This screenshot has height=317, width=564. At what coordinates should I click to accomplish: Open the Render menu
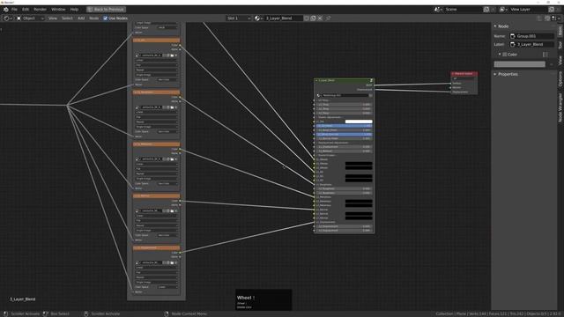coord(40,10)
